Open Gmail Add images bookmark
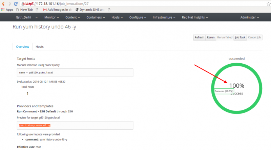The image size is (271, 150). 57,10
